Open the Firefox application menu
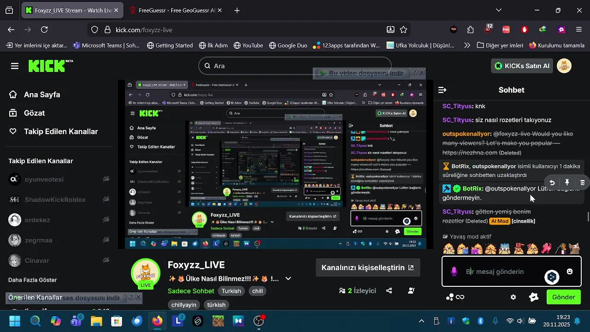590x332 pixels. point(579,30)
